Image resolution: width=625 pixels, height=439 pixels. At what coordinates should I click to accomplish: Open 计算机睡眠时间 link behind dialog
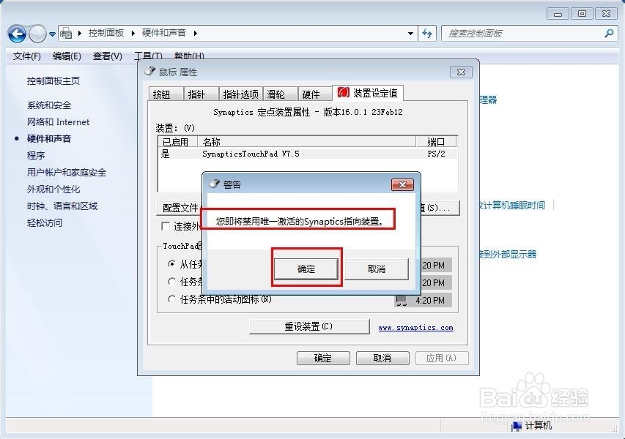tap(513, 206)
